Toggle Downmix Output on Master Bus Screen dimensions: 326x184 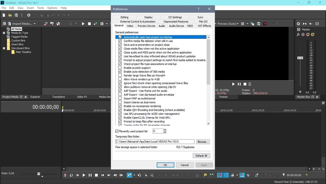click(305, 24)
